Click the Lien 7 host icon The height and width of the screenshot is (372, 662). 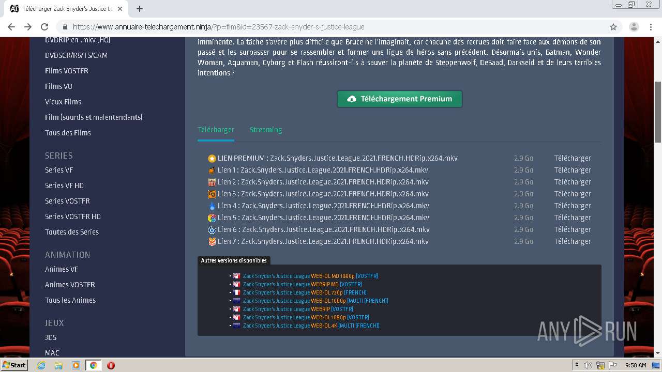212,242
